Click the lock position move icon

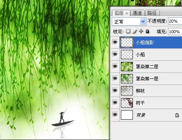(141, 31)
